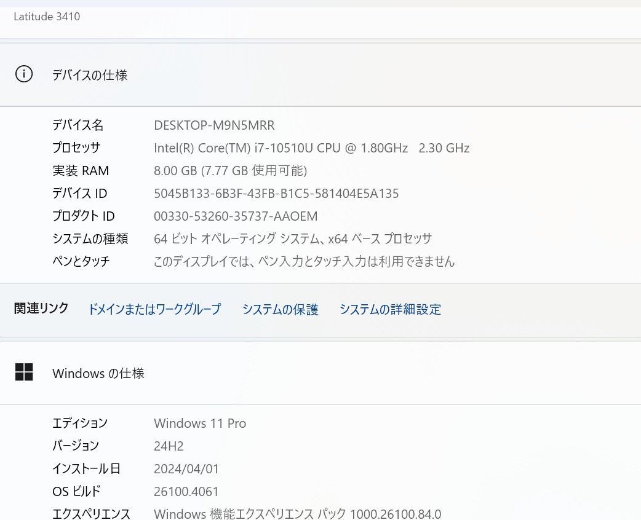Viewport: 641px width, 520px height.
Task: Click the ペンとタッチ label
Action: click(81, 261)
